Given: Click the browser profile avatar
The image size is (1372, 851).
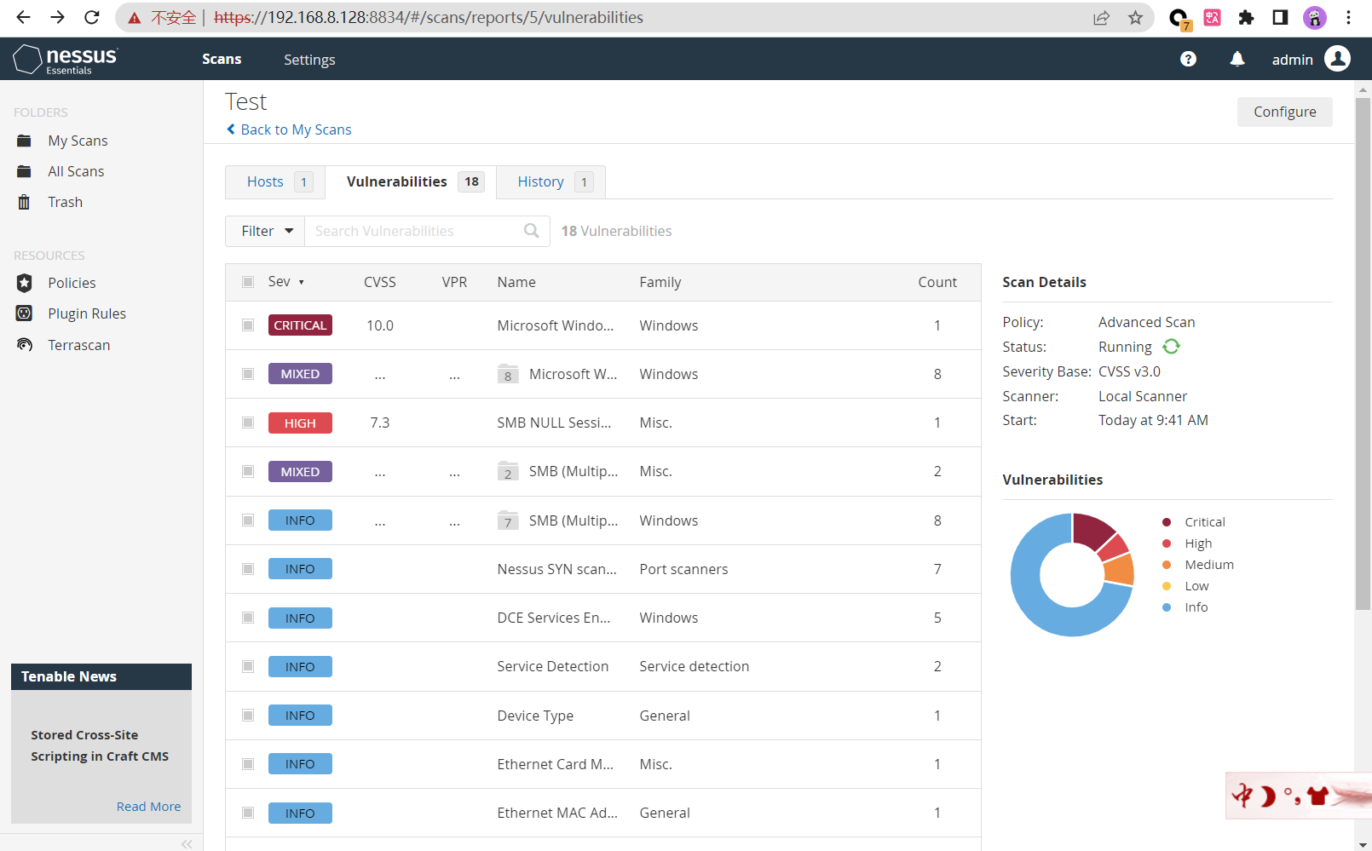Looking at the screenshot, I should click(x=1315, y=17).
